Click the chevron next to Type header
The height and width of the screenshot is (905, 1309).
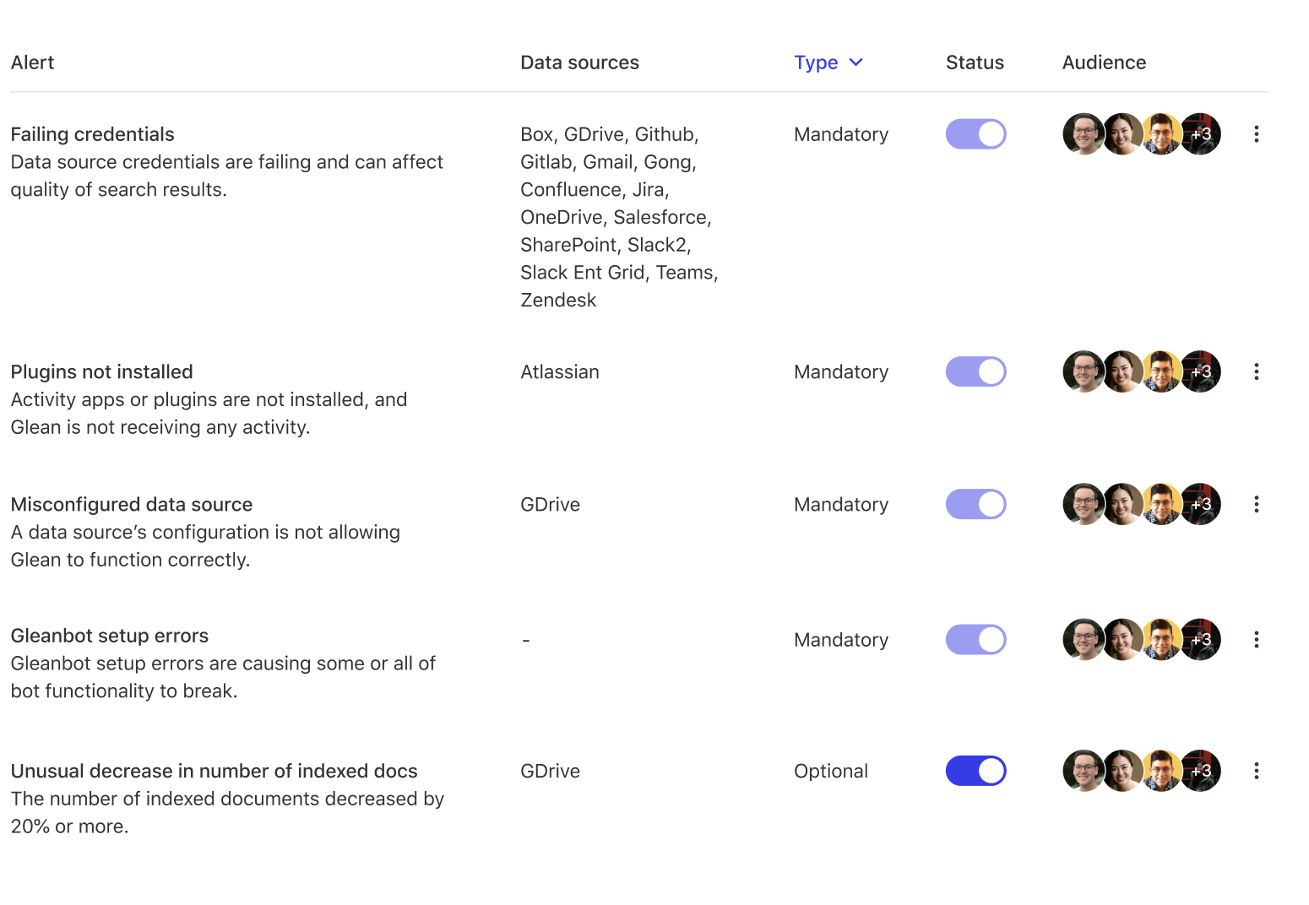pyautogui.click(x=855, y=62)
